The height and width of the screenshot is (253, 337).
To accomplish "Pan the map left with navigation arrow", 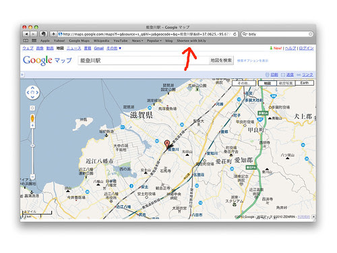I will coord(28,92).
